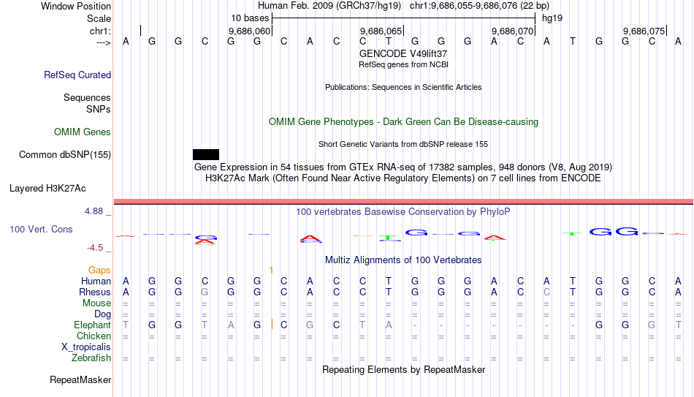
Task: Click the Layered H3K27Ac track label
Action: [47, 189]
